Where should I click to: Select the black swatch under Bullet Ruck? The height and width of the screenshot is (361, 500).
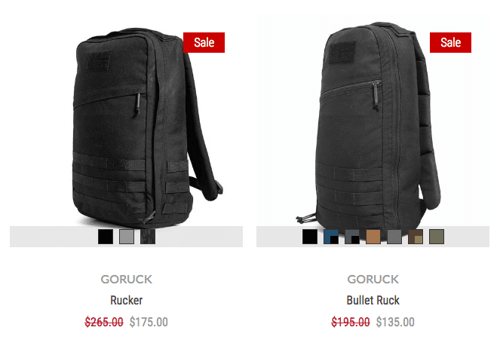tap(310, 237)
